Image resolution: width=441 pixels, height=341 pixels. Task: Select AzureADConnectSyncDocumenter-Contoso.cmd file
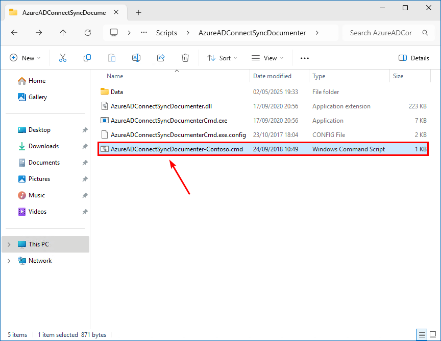(x=263, y=149)
